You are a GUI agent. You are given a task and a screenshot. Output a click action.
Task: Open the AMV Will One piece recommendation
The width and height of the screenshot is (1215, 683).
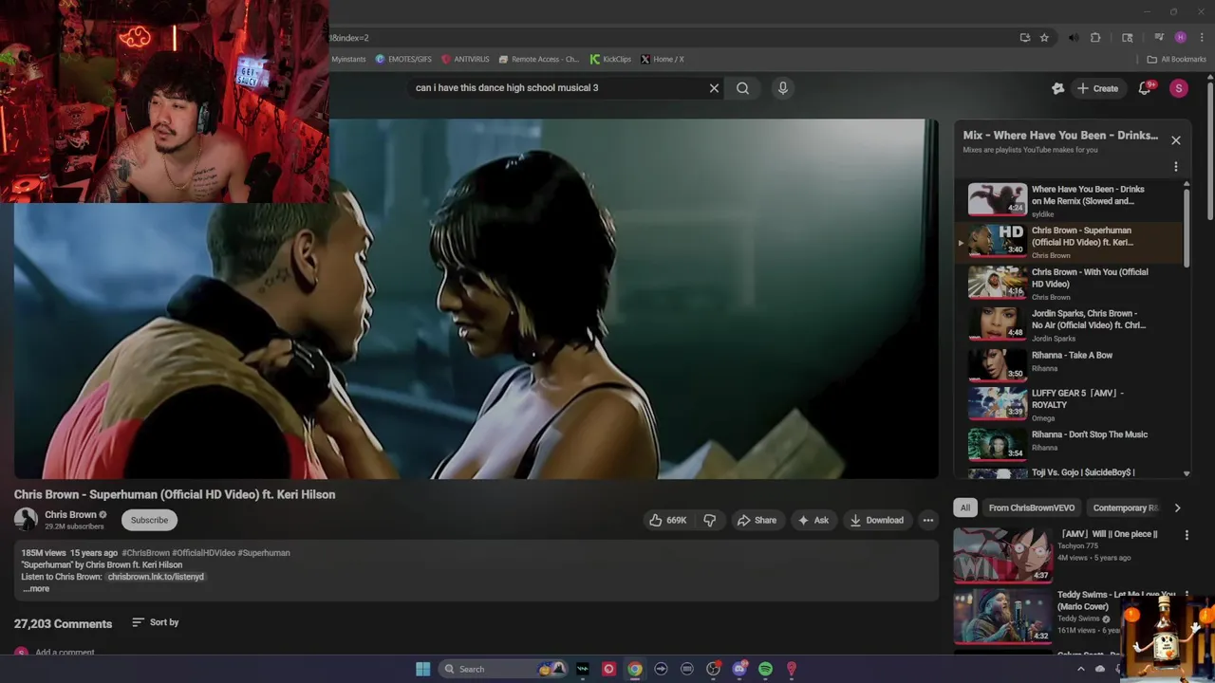tap(1109, 534)
